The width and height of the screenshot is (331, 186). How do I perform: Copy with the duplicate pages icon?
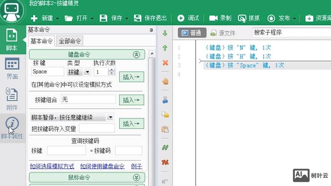pyautogui.click(x=165, y=115)
